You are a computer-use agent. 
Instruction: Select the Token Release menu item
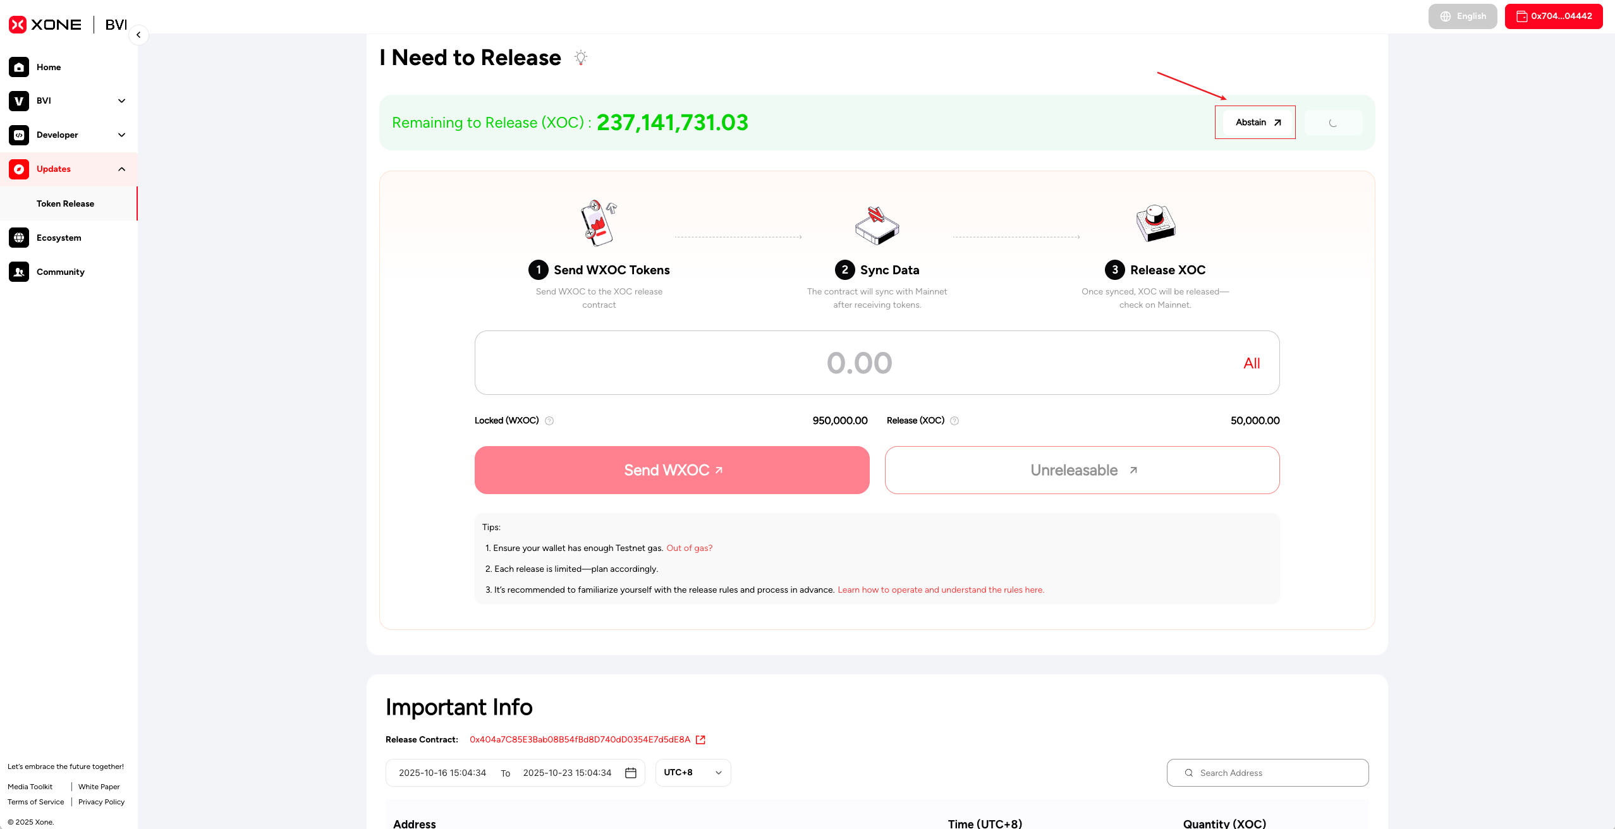66,203
